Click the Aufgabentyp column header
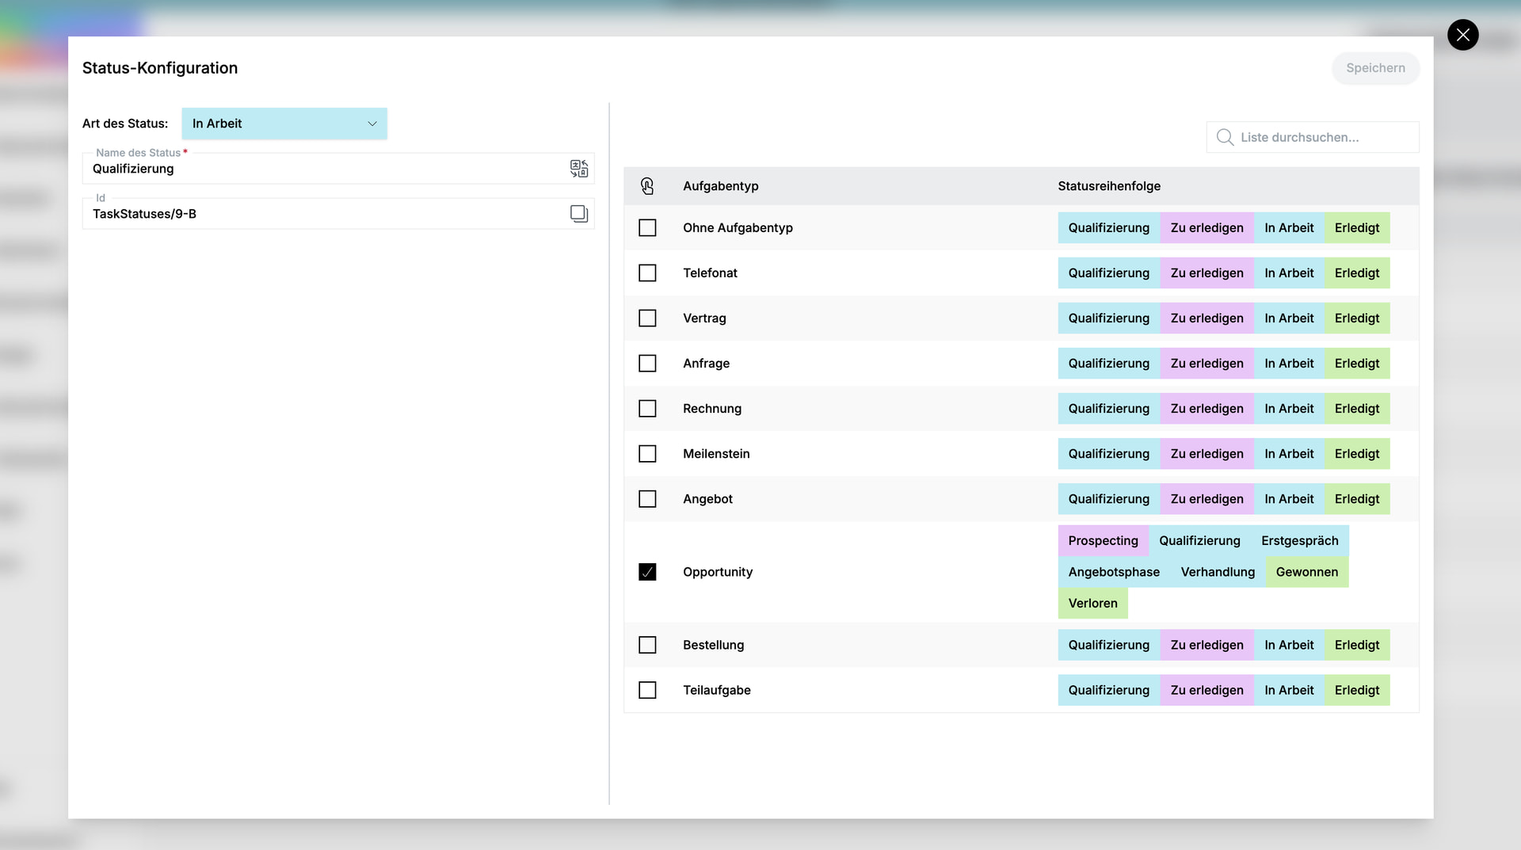 [721, 186]
